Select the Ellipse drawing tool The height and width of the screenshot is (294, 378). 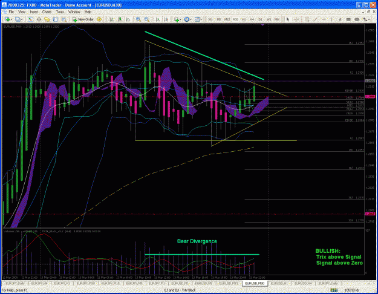(357, 19)
